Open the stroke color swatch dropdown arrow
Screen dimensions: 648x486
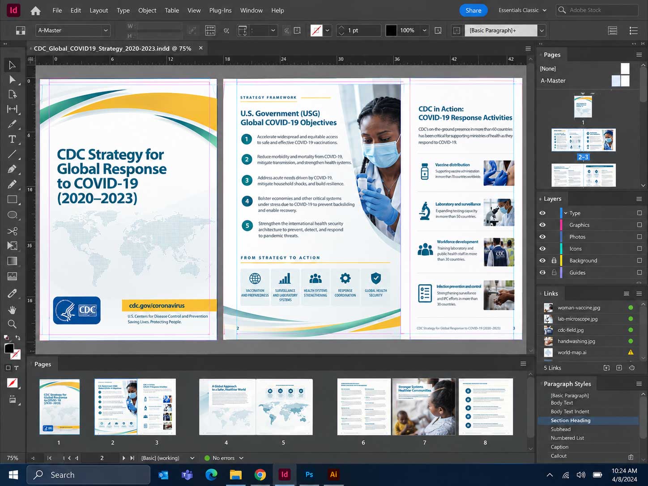[x=328, y=30]
